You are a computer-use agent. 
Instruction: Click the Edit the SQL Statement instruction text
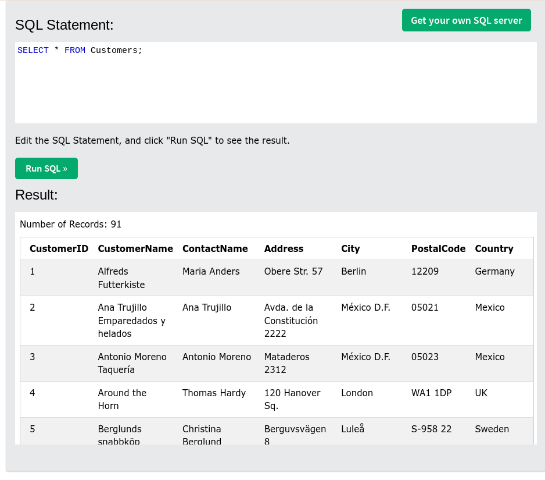(152, 141)
